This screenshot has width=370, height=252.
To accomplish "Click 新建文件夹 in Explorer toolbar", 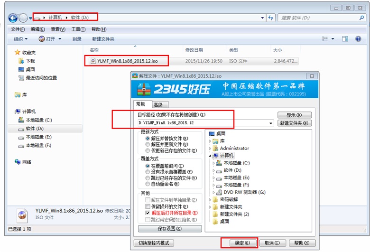I will point(103,39).
